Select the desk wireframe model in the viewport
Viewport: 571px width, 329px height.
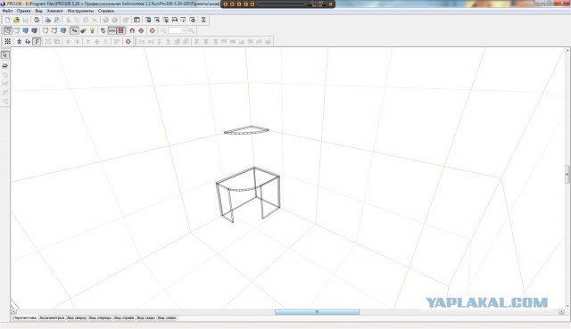coord(248,194)
